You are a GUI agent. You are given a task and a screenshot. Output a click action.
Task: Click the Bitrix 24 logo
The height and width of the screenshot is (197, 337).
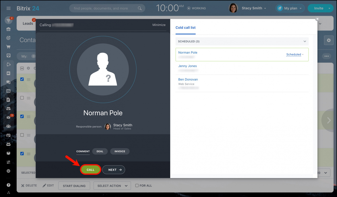point(28,8)
